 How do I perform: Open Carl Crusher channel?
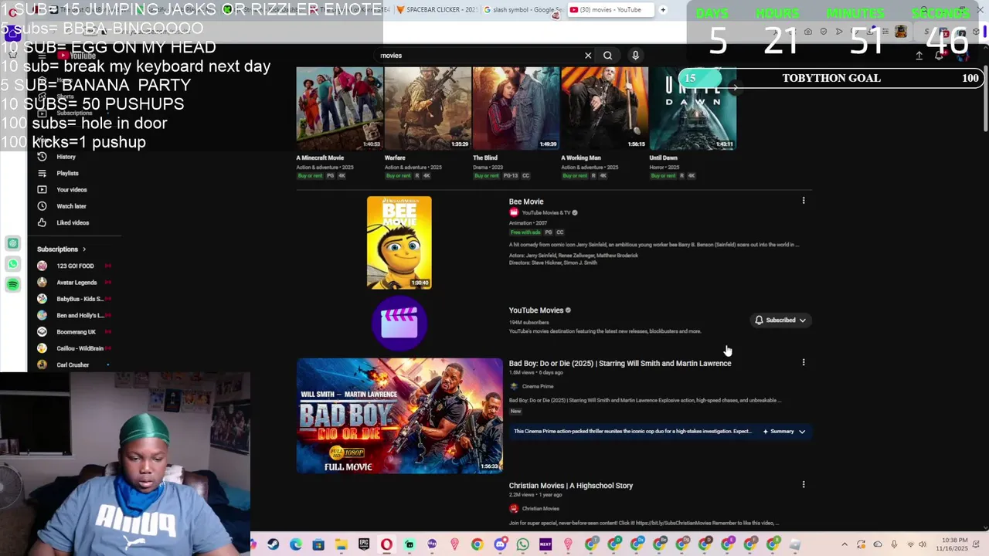pyautogui.click(x=74, y=364)
